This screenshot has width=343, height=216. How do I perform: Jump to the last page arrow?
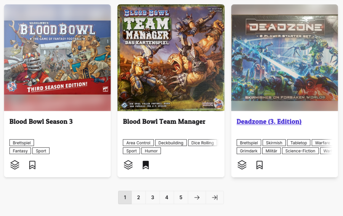tap(215, 197)
